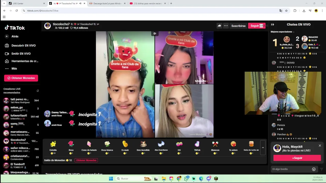Image resolution: width=326 pixels, height=183 pixels.
Task: Click the Seguir button in header
Action: 257,26
